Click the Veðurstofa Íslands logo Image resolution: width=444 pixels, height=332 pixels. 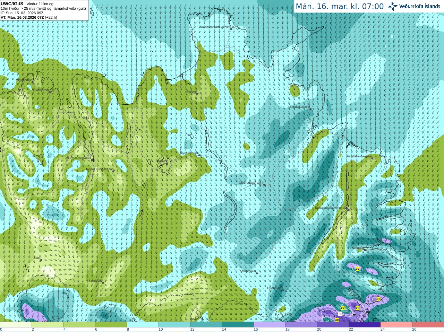(414, 6)
